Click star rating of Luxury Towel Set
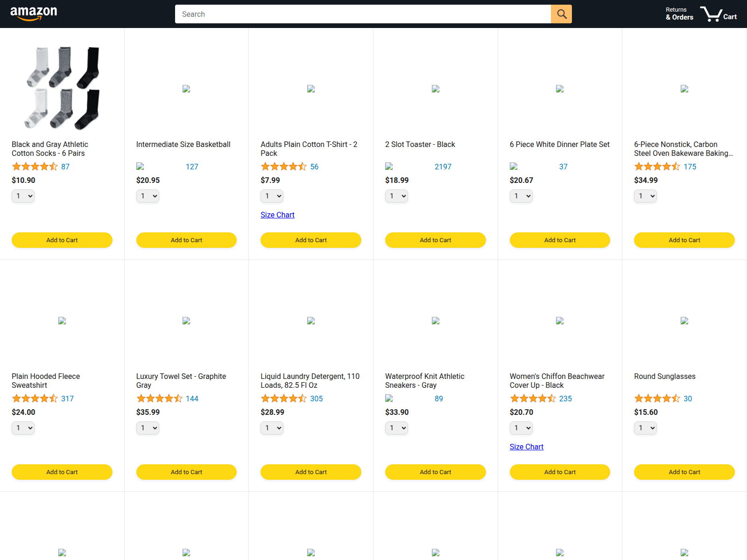The height and width of the screenshot is (560, 747). (160, 399)
